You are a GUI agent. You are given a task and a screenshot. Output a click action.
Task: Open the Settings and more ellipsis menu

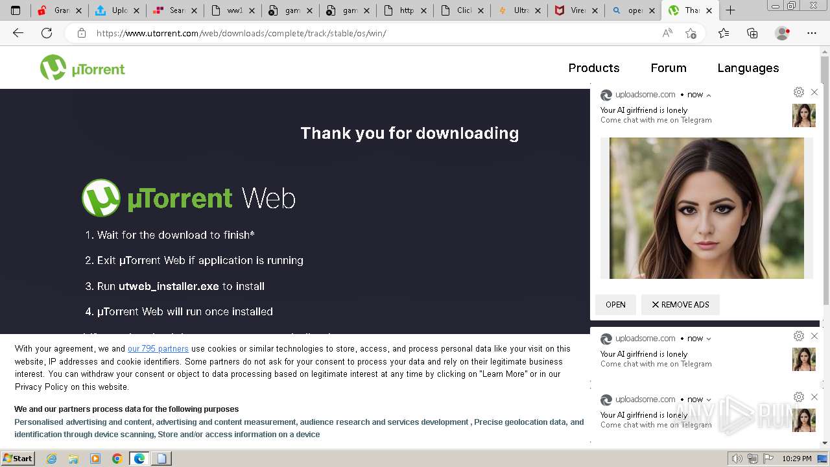(x=812, y=33)
